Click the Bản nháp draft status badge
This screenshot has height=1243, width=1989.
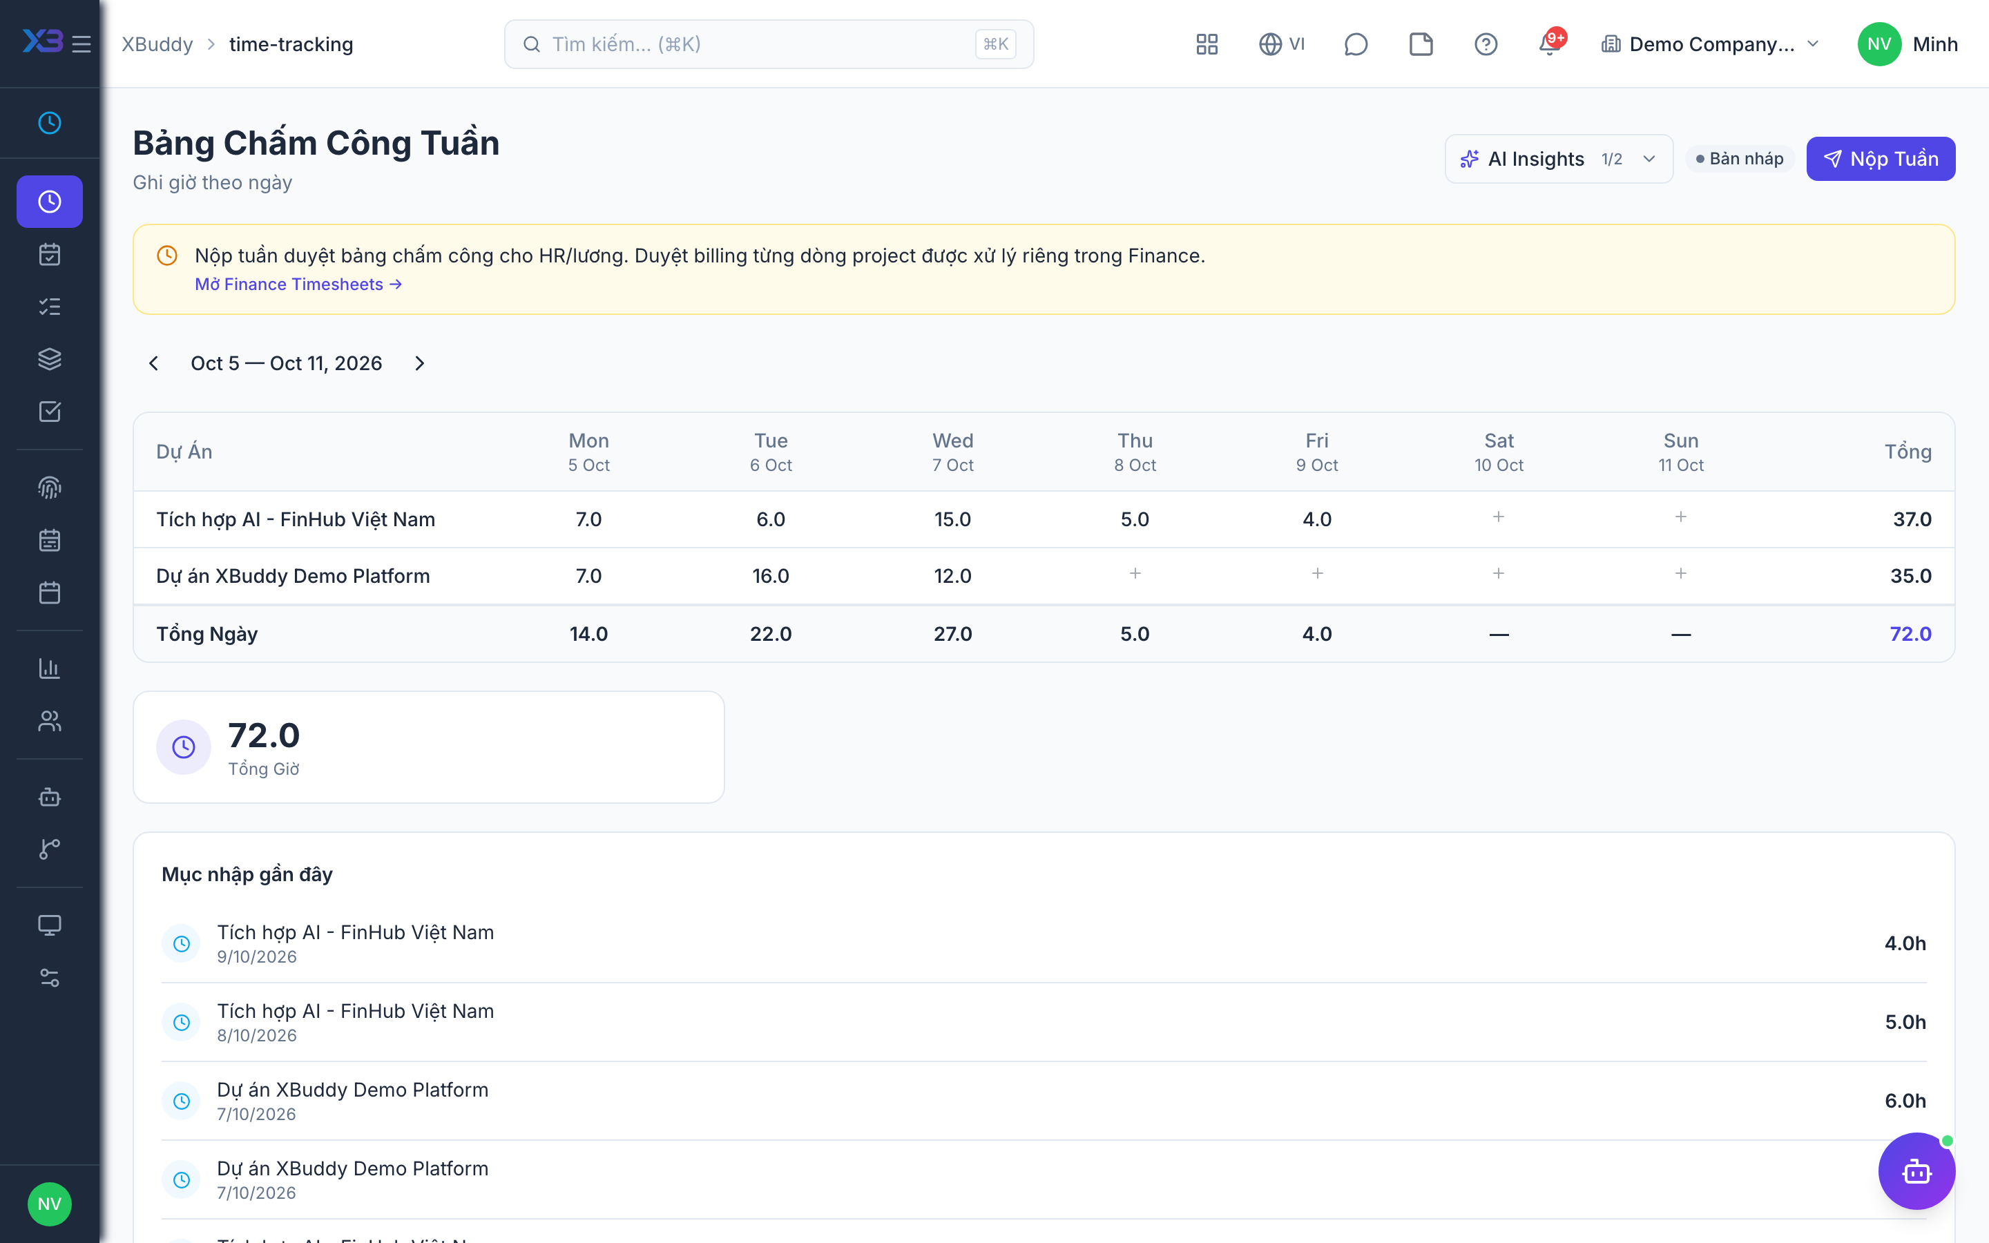[x=1739, y=159]
